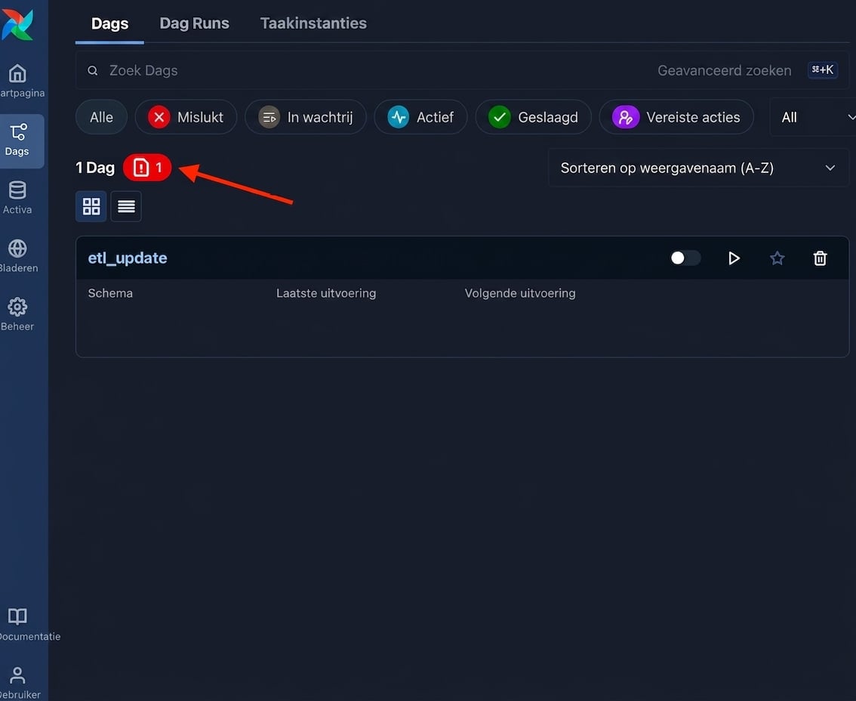Toggle the etl_update pause switch
This screenshot has width=856, height=701.
(685, 258)
